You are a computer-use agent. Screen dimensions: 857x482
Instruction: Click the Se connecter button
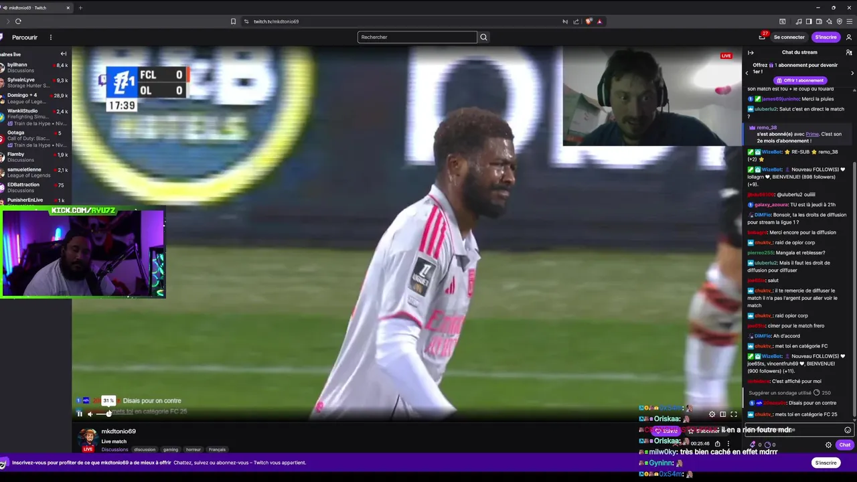(x=789, y=37)
